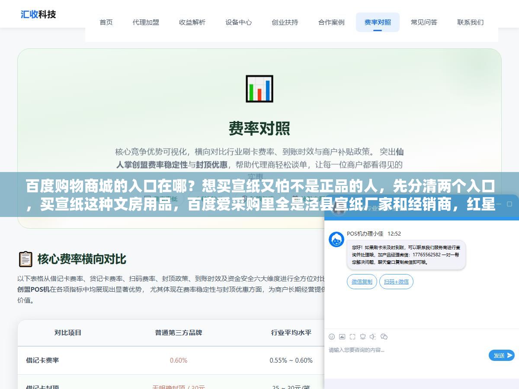Open 收益解析 in the navigation
This screenshot has height=389, width=519.
point(192,22)
